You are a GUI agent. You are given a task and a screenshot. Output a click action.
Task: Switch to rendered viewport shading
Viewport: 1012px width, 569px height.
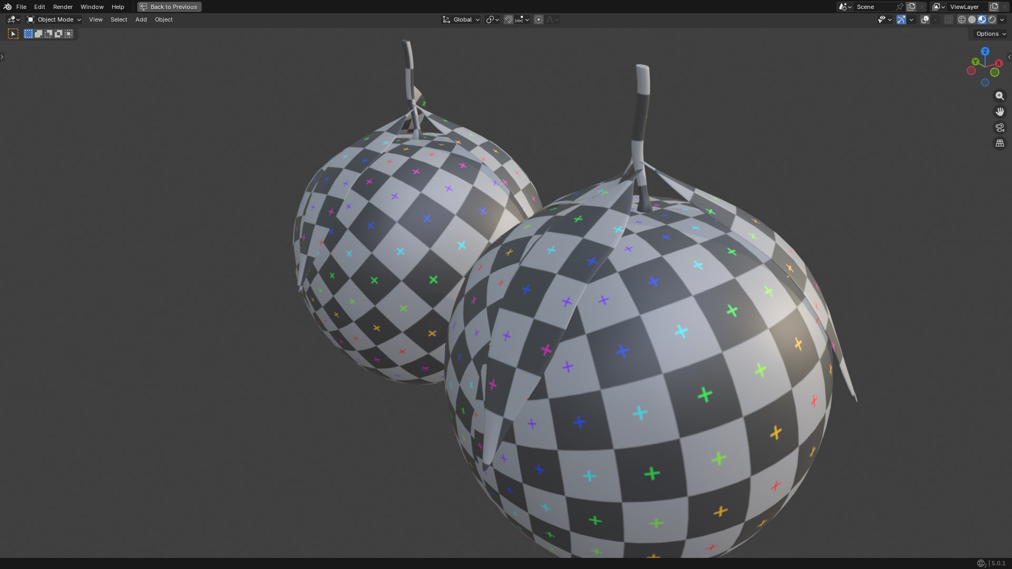[x=992, y=19]
